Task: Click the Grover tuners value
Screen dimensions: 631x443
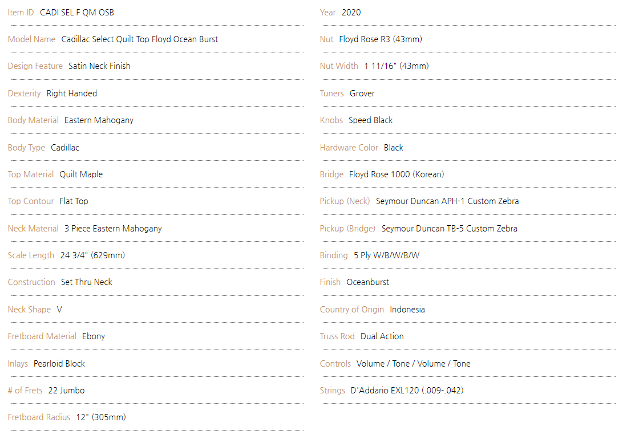Action: (x=362, y=94)
